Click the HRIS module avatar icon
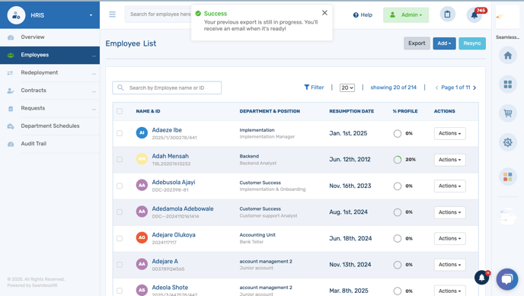Screen dimensions: 524x296 coord(16,15)
